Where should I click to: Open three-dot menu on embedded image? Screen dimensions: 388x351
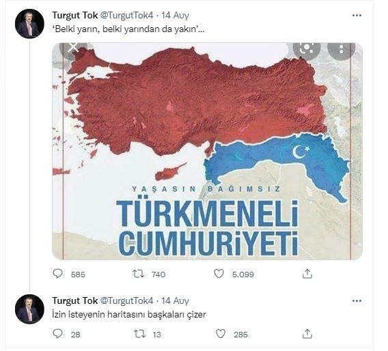(x=342, y=49)
